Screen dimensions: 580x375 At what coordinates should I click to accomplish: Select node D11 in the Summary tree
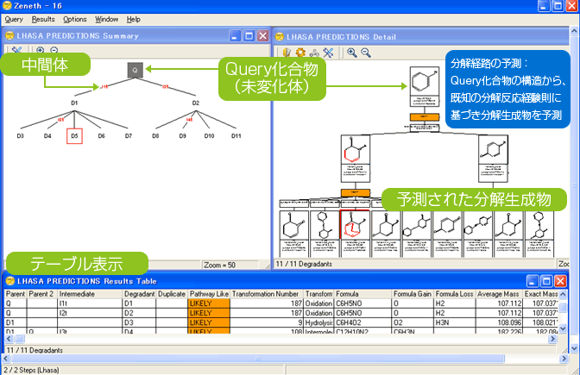click(x=236, y=136)
